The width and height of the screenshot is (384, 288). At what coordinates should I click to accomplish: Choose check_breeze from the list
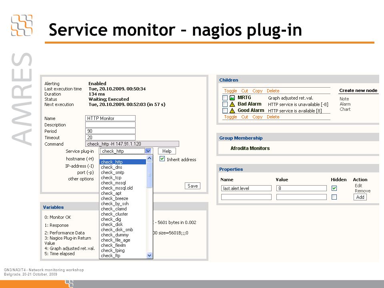(x=123, y=198)
